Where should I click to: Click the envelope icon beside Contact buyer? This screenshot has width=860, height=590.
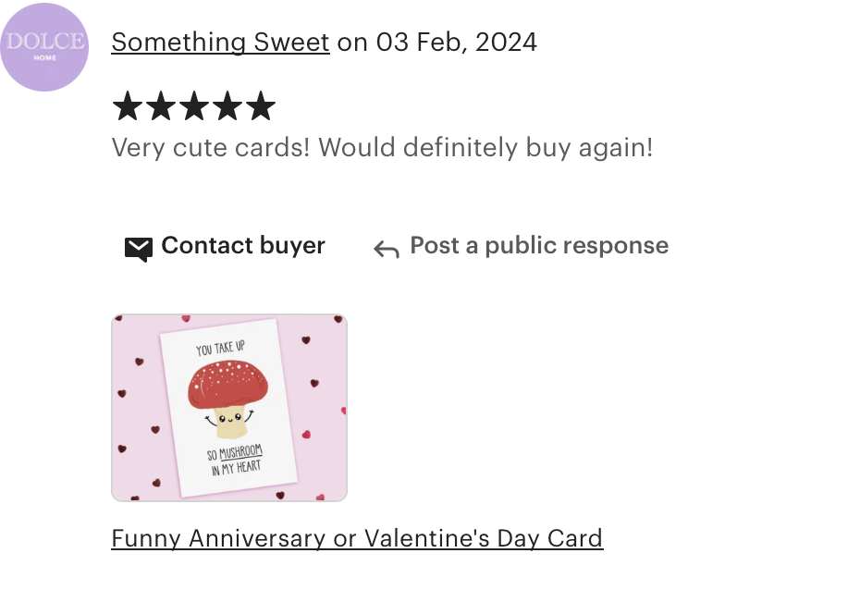click(x=138, y=249)
